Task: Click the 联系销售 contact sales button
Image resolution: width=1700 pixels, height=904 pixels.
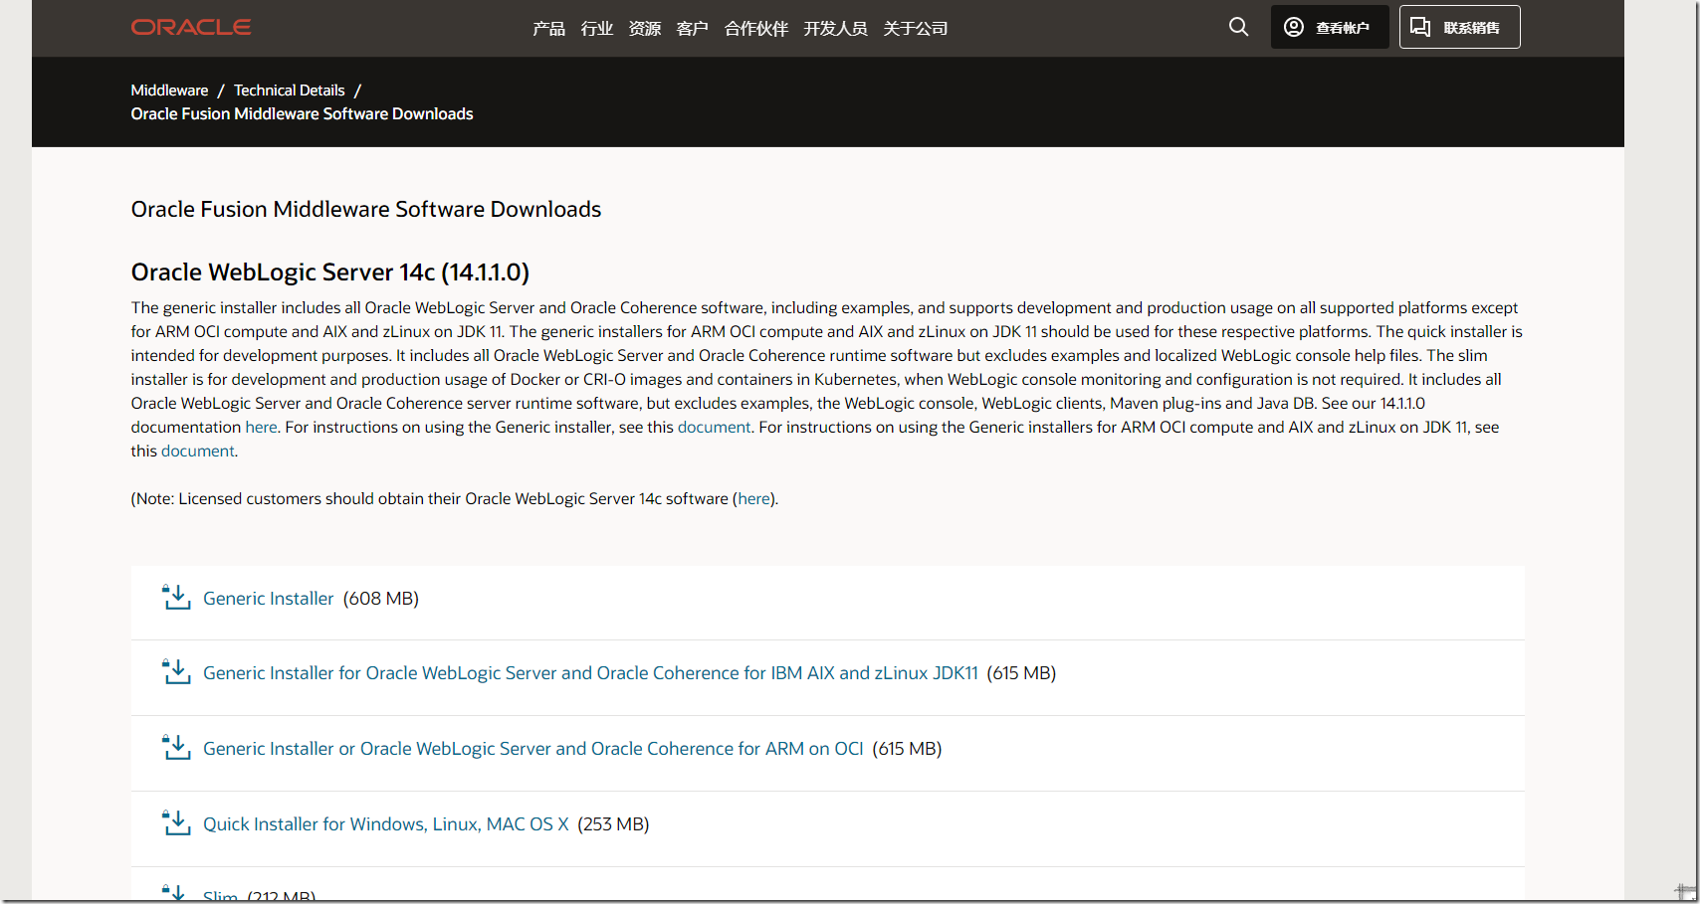Action: click(1459, 27)
